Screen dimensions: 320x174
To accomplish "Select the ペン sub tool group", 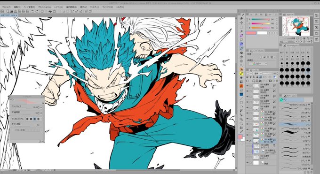I will coord(292,100).
